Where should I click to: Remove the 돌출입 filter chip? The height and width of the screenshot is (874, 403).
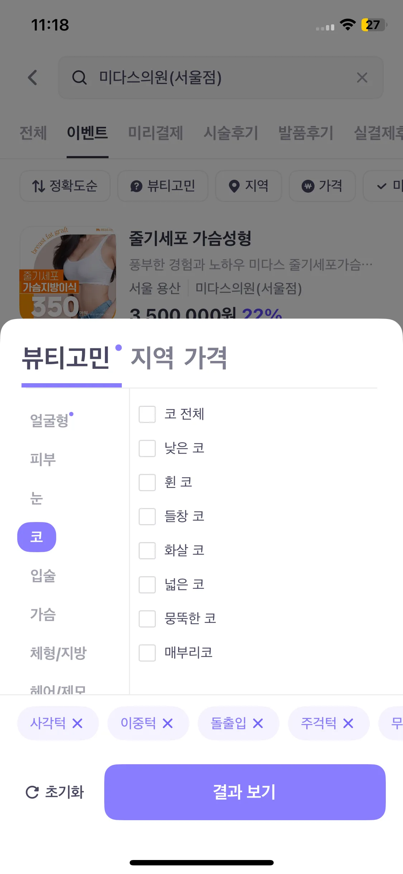[258, 723]
